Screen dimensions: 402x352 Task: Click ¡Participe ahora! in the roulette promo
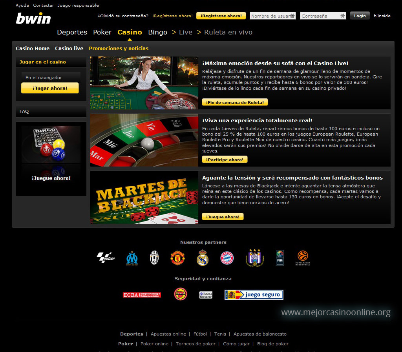click(x=224, y=160)
